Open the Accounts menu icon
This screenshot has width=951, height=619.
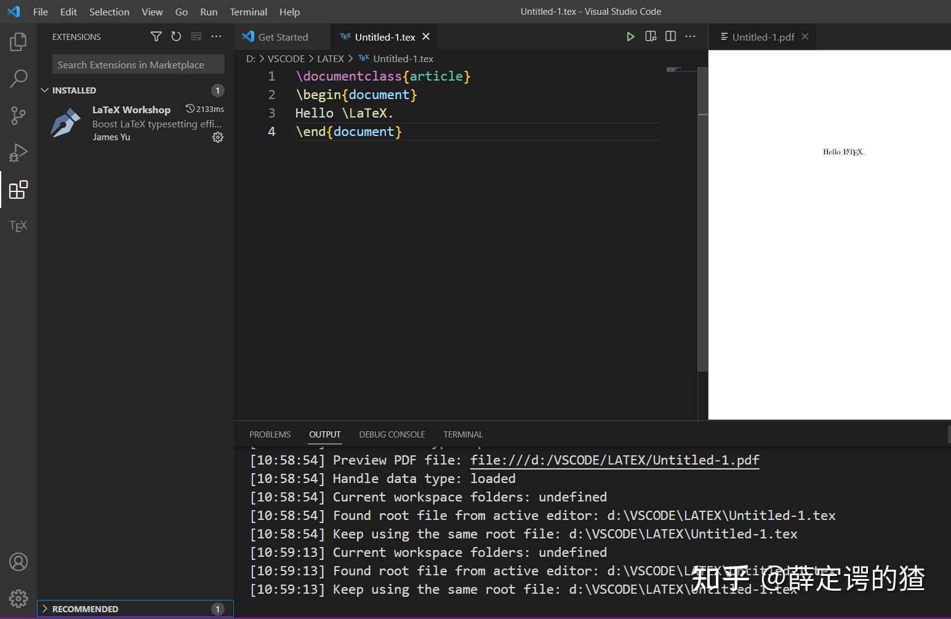18,562
